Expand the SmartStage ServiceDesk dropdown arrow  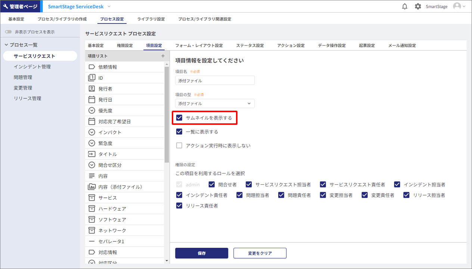(x=109, y=6)
